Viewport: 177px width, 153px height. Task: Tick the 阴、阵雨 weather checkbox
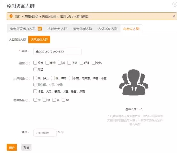pos(53,78)
